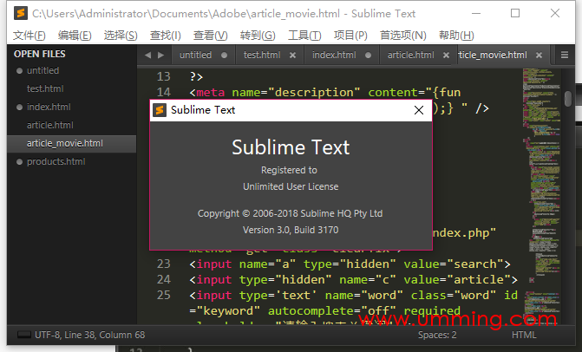
Task: Switch to the untitled tab
Action: tap(196, 55)
